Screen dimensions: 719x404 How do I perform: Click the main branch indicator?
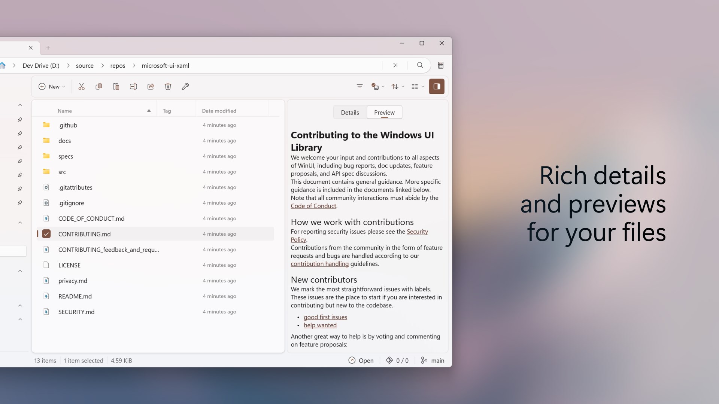point(432,360)
